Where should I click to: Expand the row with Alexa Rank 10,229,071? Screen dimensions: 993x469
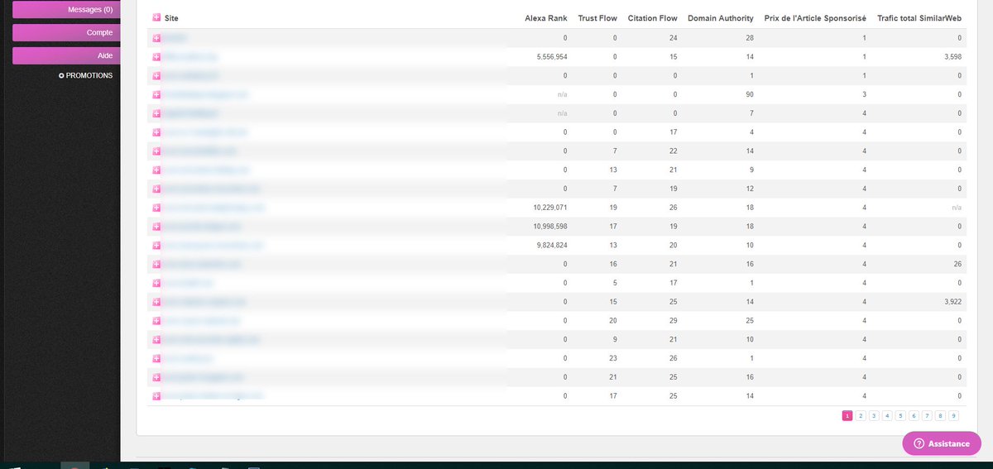click(x=156, y=208)
